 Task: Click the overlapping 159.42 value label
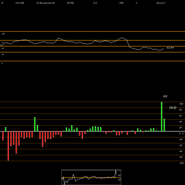tap(173, 108)
